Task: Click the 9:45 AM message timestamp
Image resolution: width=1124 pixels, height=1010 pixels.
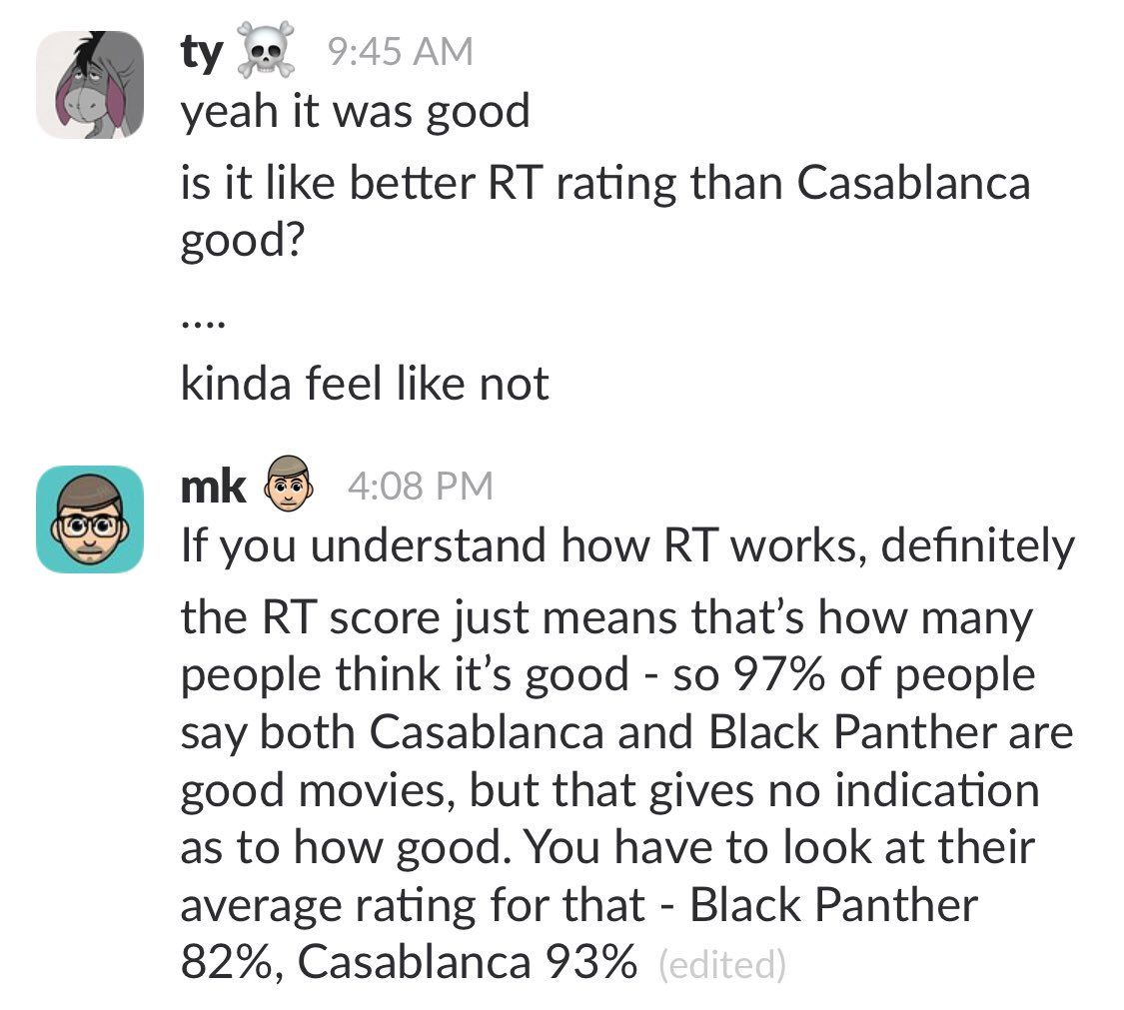Action: tap(400, 52)
